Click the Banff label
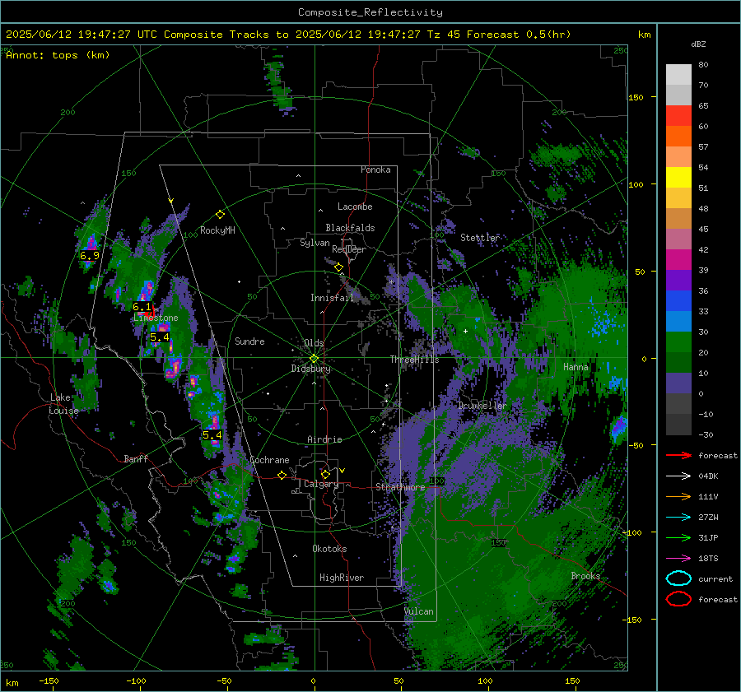Image resolution: width=741 pixels, height=692 pixels. tap(136, 458)
